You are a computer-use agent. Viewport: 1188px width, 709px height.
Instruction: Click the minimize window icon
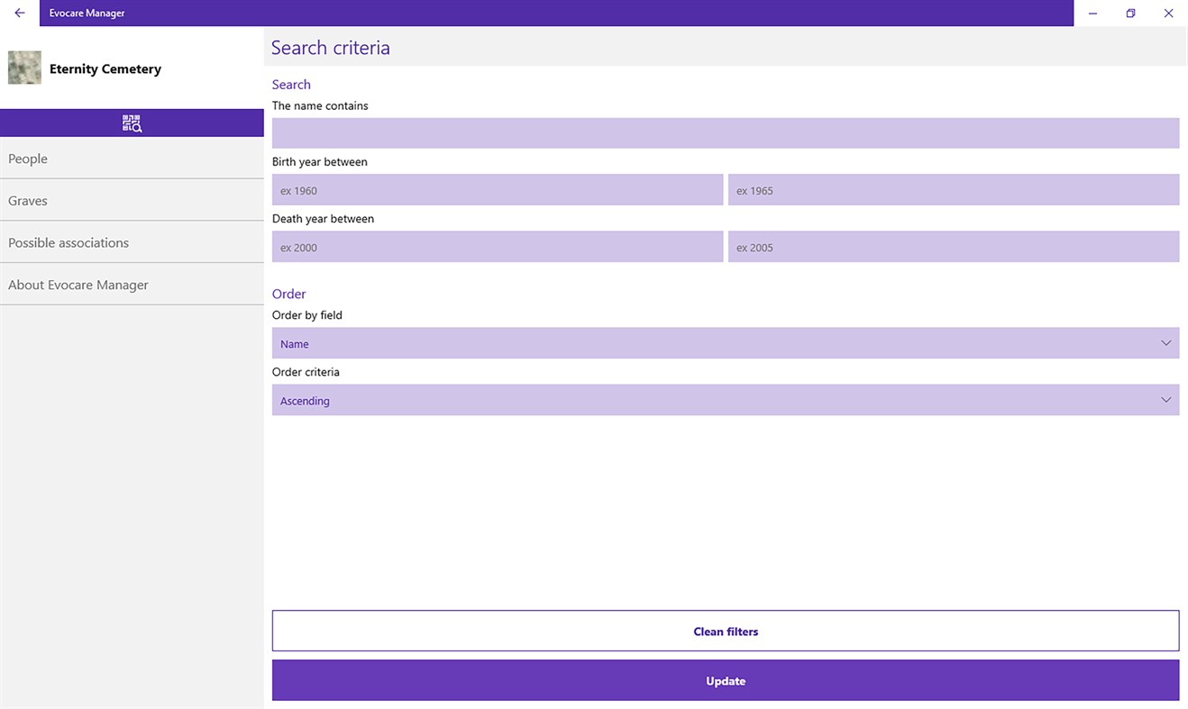[1092, 13]
